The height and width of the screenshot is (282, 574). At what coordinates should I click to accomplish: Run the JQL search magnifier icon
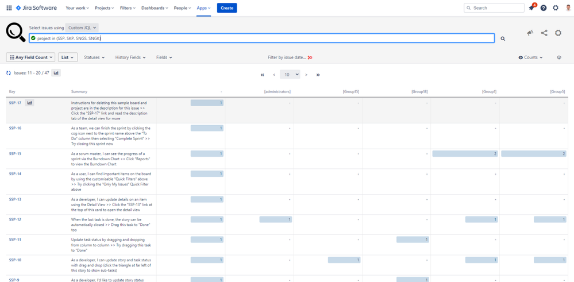coord(503,38)
